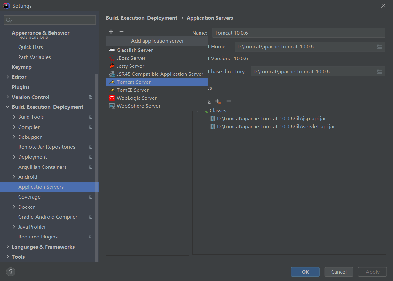This screenshot has width=393, height=281.
Task: Click project-level icon beside Version Control
Action: click(x=90, y=97)
